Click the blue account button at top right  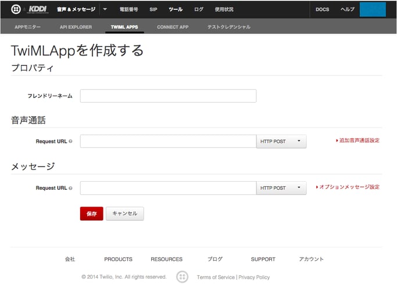pyautogui.click(x=373, y=9)
